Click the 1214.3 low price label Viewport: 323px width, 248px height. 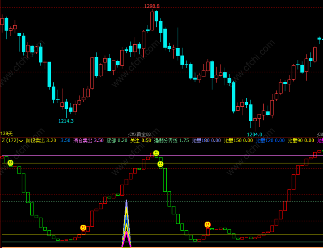tap(66, 121)
